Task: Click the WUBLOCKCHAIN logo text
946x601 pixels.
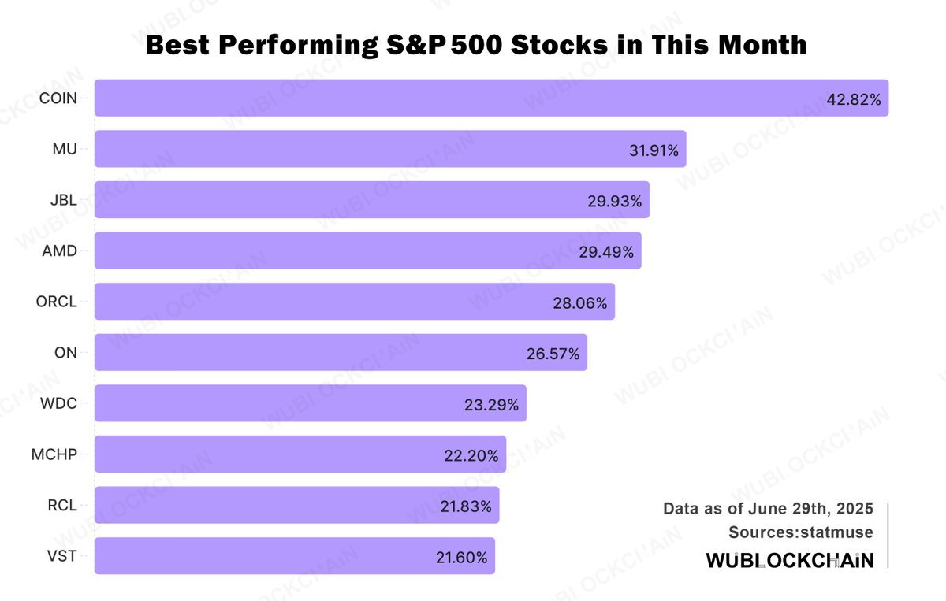Action: (x=789, y=560)
